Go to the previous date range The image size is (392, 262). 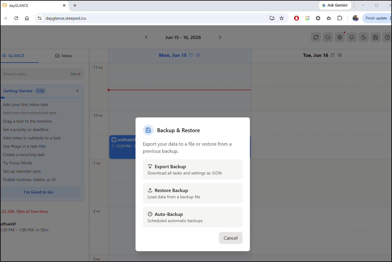pos(146,37)
